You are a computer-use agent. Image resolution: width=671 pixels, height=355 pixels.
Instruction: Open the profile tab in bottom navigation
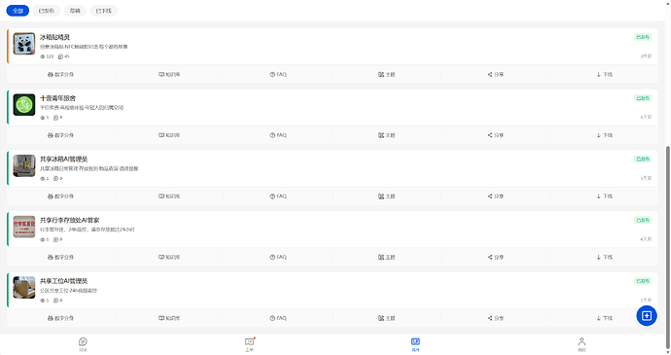tap(582, 344)
